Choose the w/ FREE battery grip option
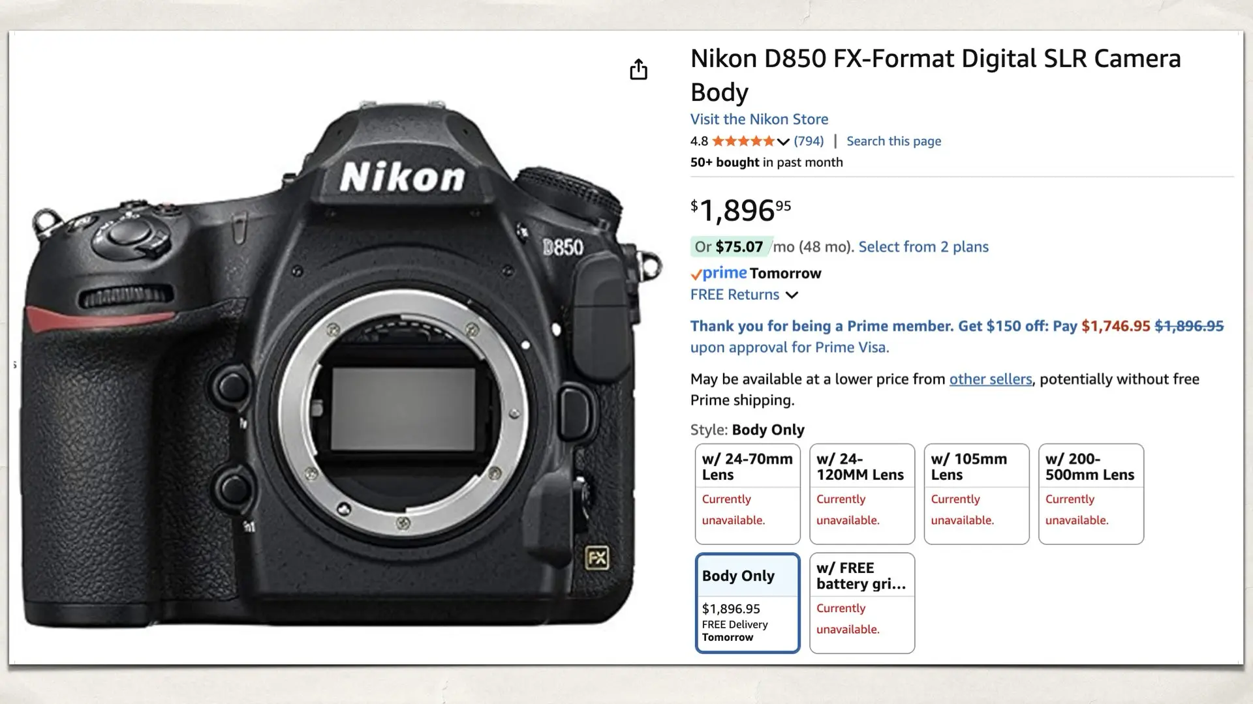 click(861, 603)
